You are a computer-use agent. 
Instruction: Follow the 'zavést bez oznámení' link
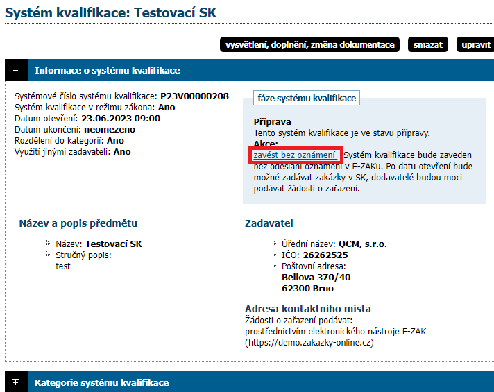pyautogui.click(x=296, y=155)
